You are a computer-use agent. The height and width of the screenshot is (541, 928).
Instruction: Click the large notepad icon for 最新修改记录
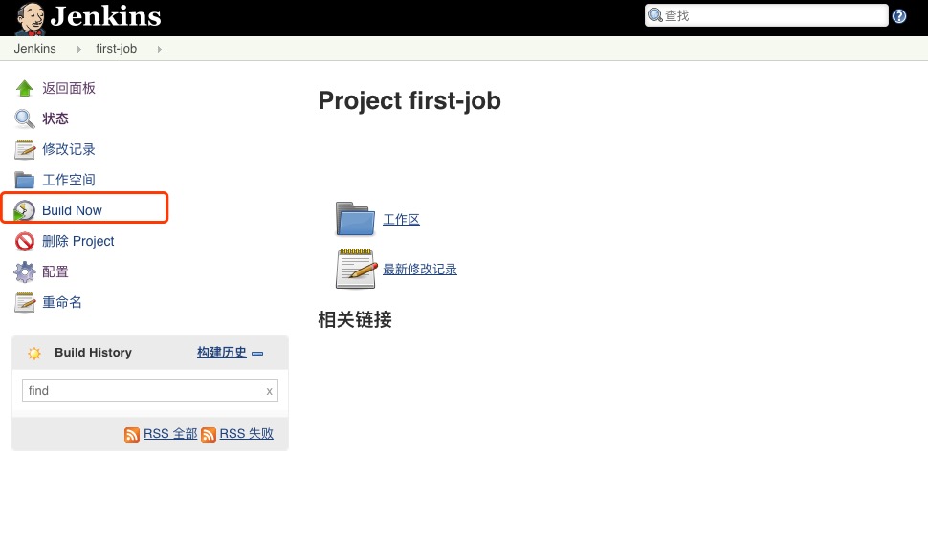coord(356,269)
